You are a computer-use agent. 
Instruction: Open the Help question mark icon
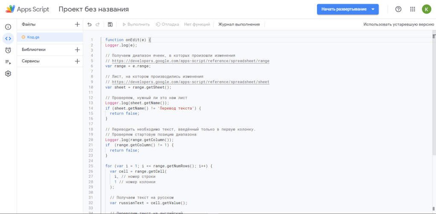click(398, 9)
